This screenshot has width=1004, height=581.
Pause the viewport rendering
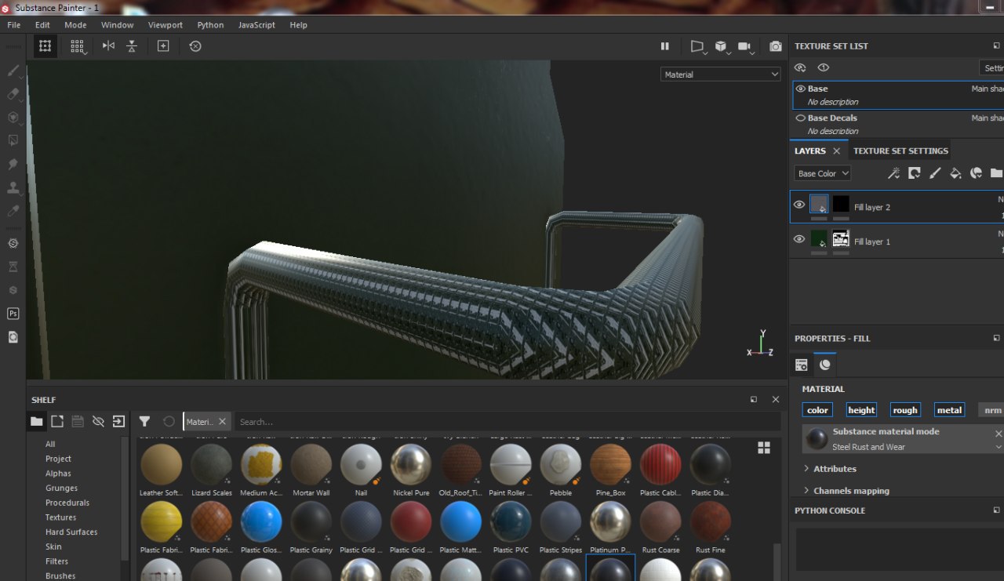click(x=665, y=46)
